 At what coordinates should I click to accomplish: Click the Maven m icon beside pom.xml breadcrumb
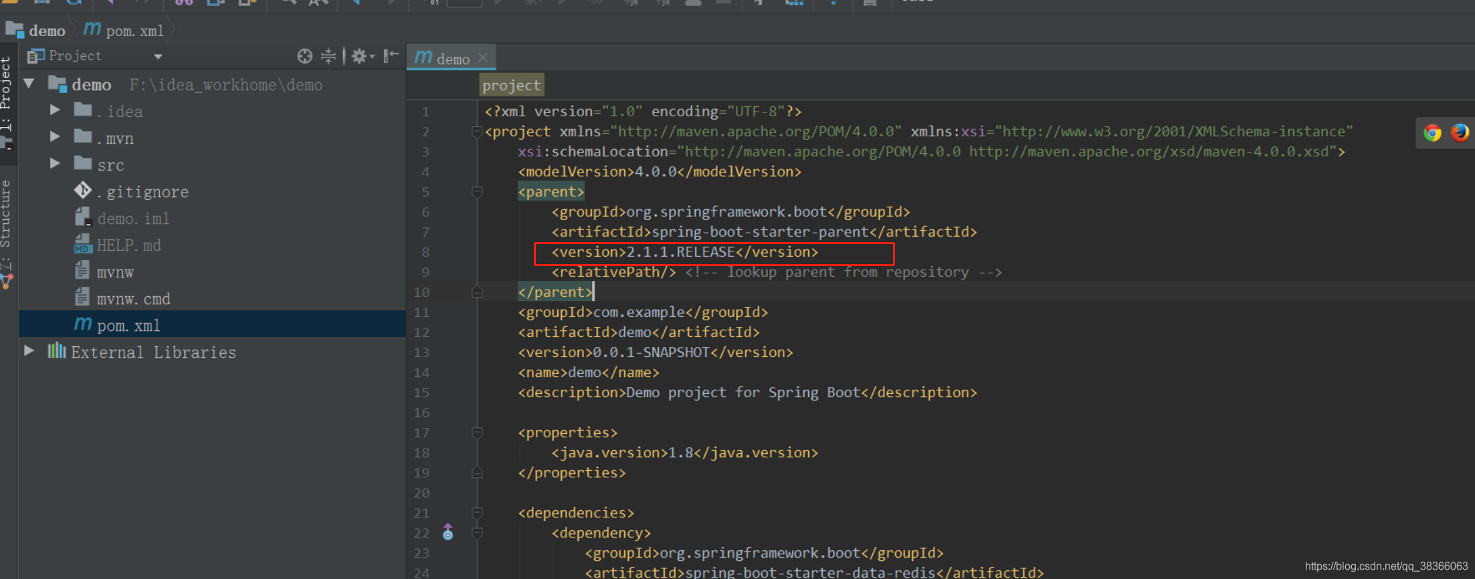[x=92, y=29]
